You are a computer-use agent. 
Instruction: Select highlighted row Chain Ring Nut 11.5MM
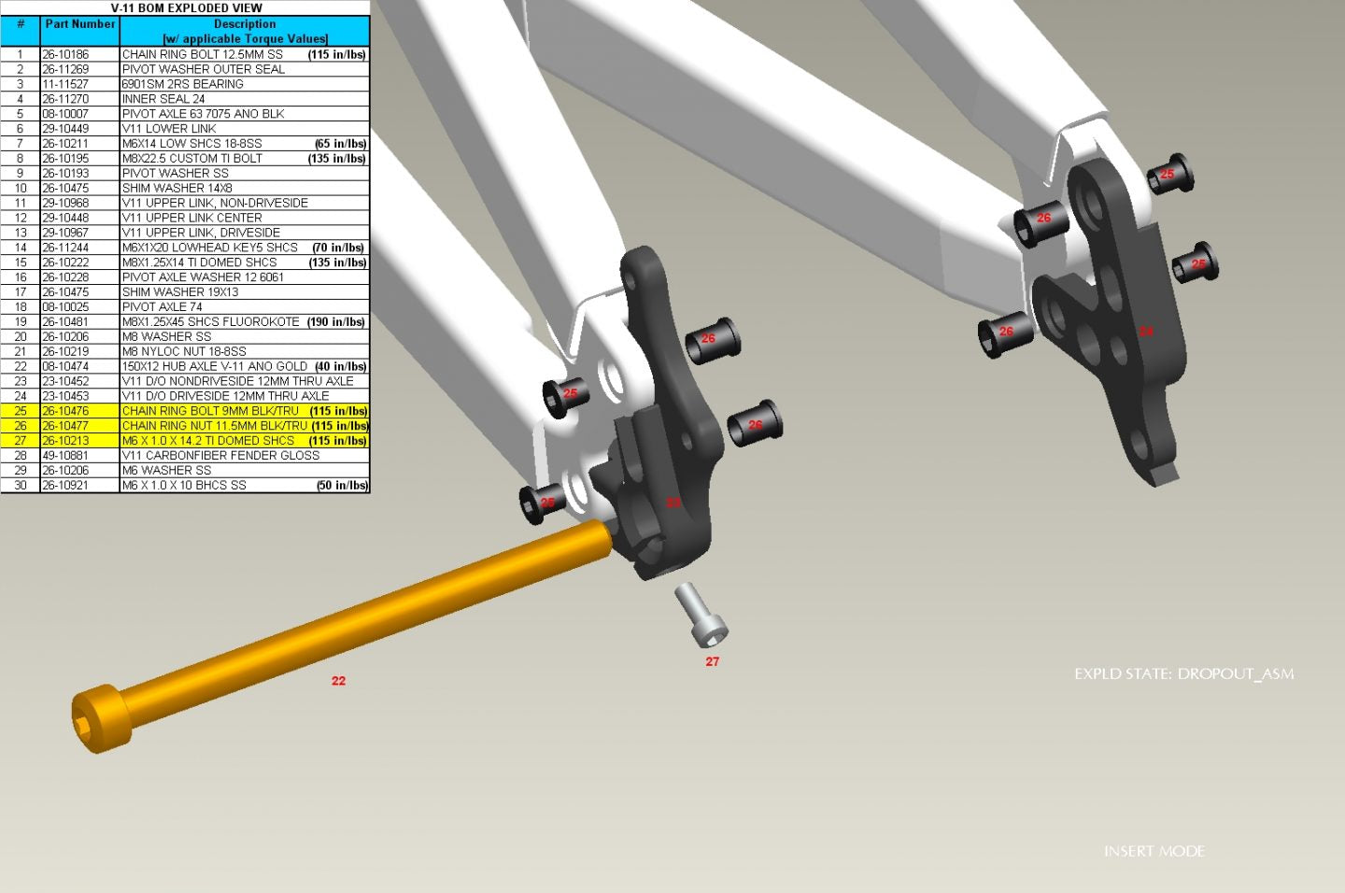click(214, 426)
